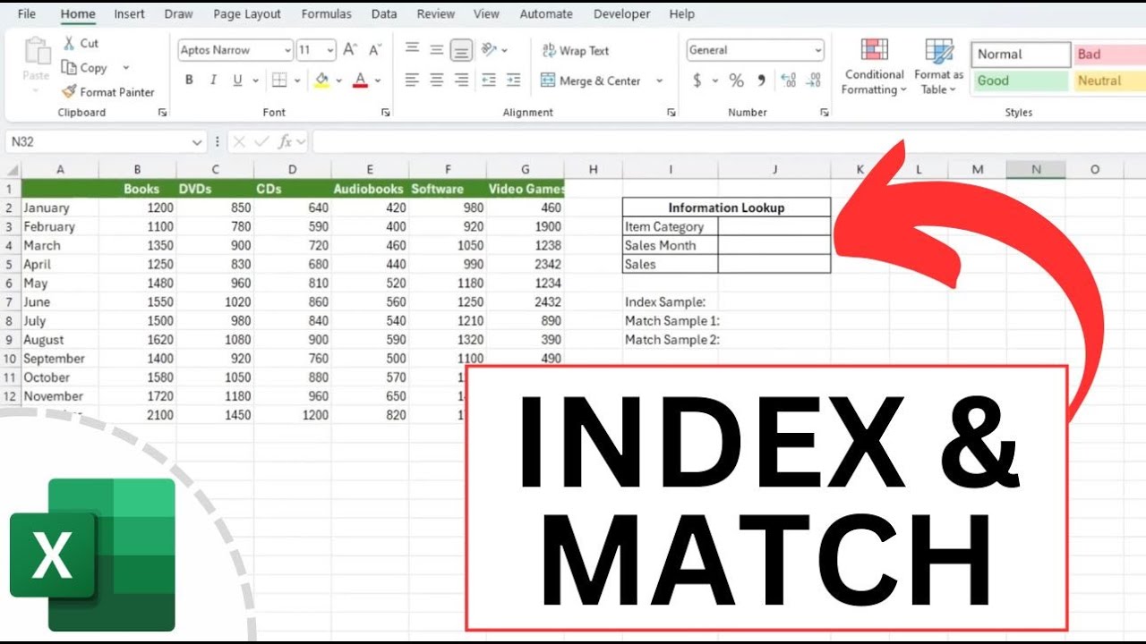Apply the Normal cell style
This screenshot has height=644, width=1146.
(1021, 55)
